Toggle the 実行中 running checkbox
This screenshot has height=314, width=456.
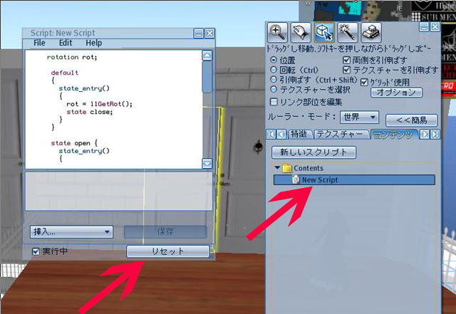point(36,251)
